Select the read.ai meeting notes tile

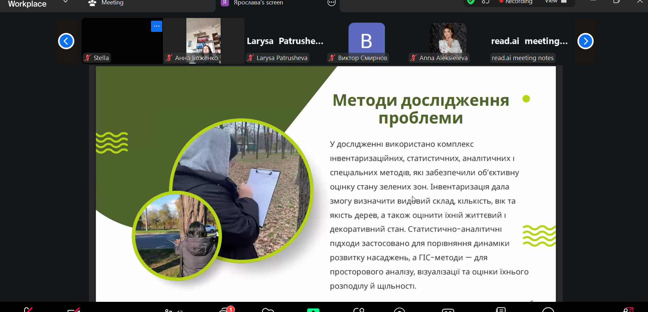click(529, 41)
